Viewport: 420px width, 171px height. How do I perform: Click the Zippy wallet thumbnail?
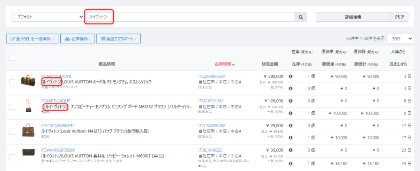[28, 152]
